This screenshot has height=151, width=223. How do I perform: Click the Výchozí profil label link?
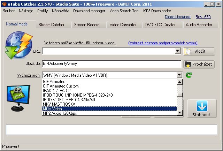[29, 75]
